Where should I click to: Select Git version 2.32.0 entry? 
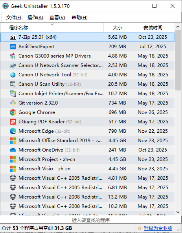coord(87,103)
